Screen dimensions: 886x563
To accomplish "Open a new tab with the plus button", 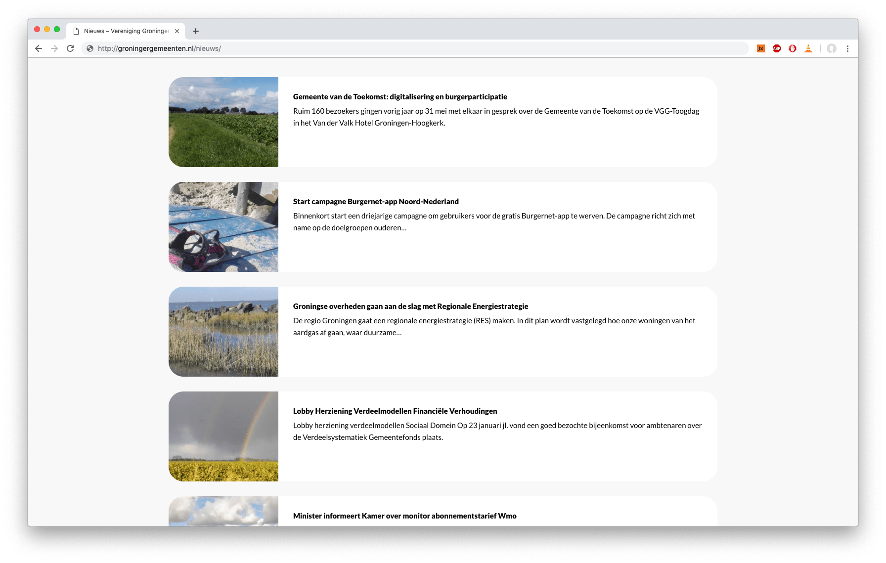I will (x=196, y=31).
